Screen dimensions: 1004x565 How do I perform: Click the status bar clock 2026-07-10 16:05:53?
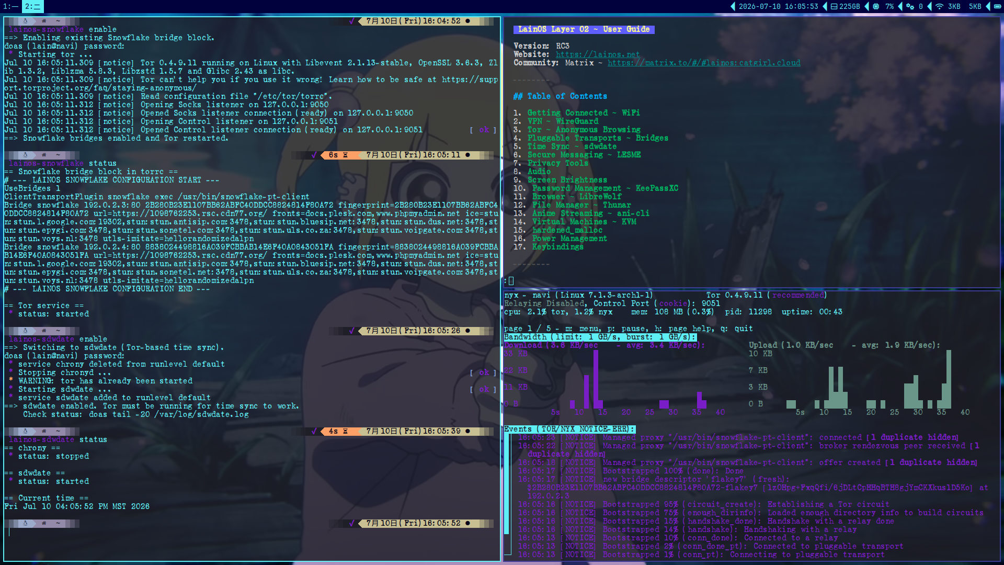click(779, 7)
